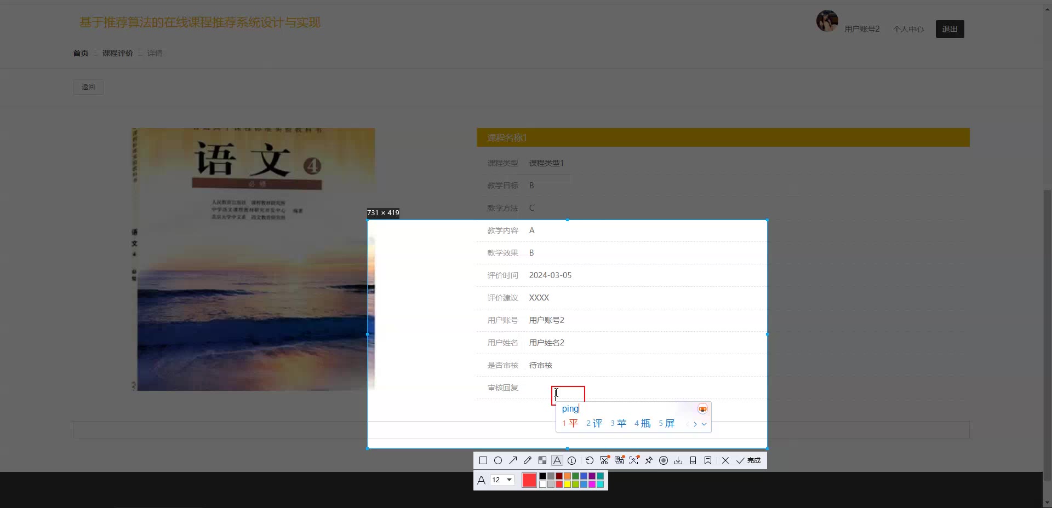This screenshot has width=1052, height=508.
Task: Pick the magenta color swatch
Action: [592, 484]
